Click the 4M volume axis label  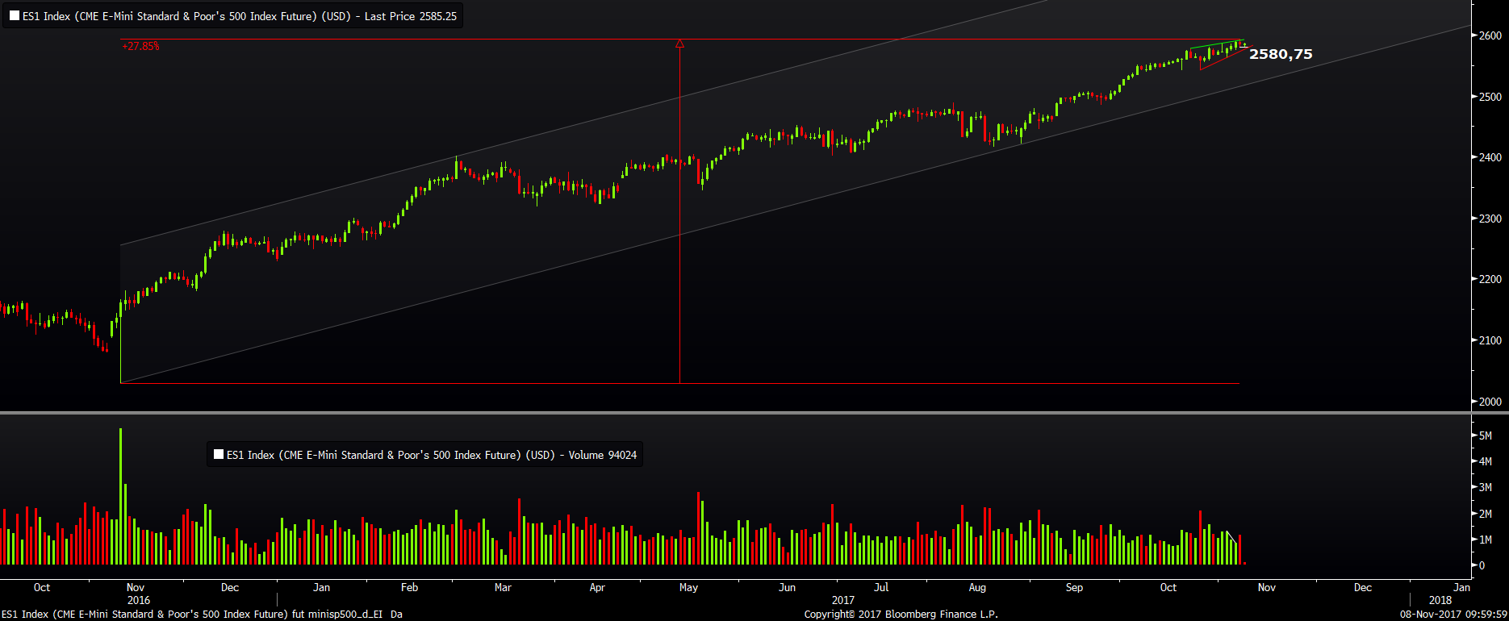coord(1486,461)
